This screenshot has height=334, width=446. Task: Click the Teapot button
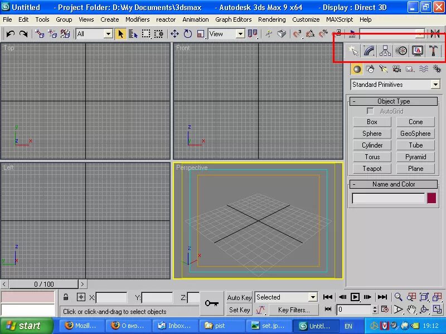pyautogui.click(x=372, y=169)
